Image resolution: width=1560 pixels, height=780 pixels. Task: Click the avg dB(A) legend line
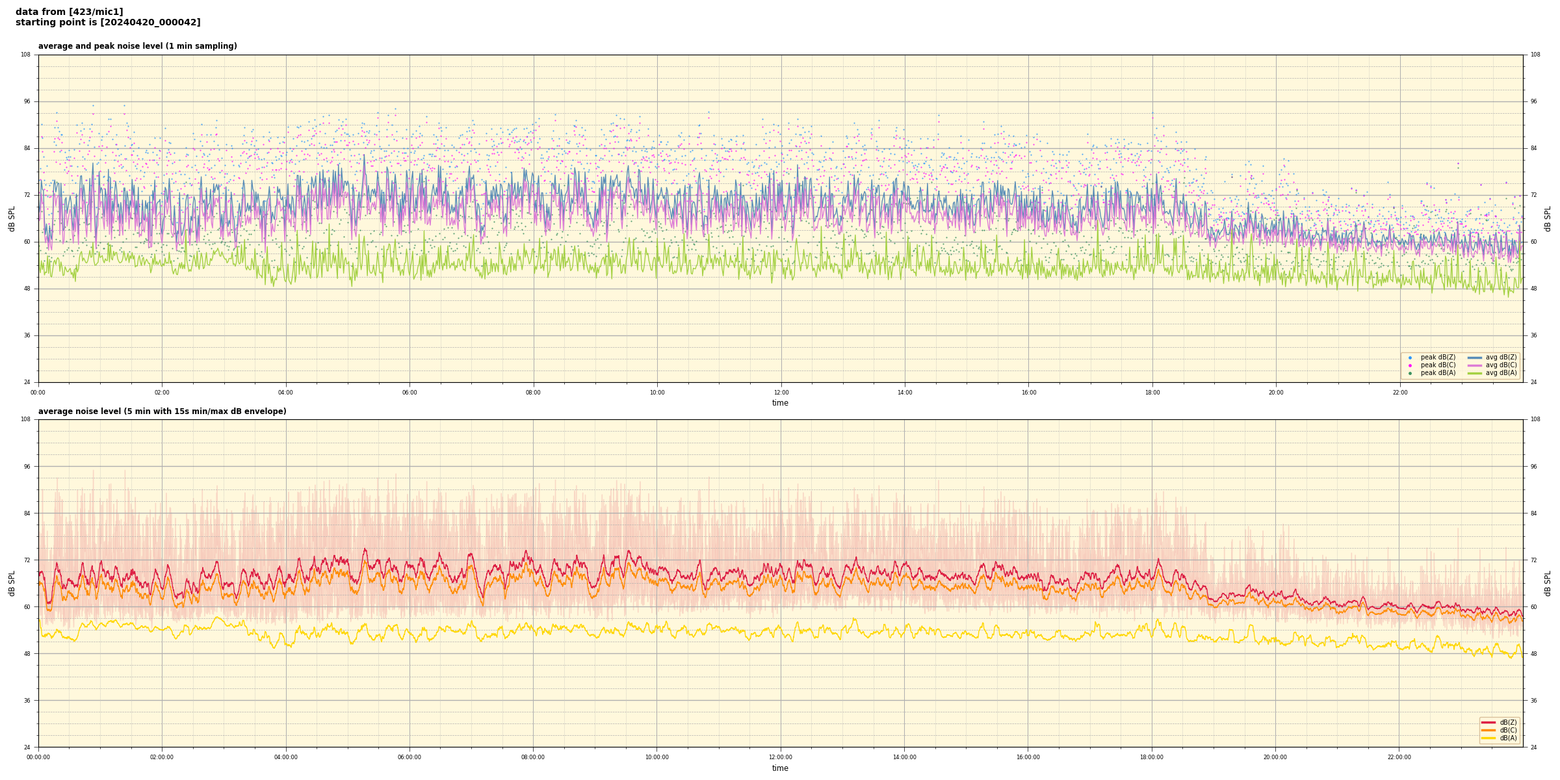1475,373
